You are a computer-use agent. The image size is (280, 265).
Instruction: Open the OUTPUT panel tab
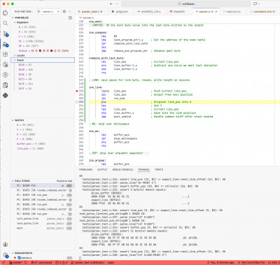(102, 170)
